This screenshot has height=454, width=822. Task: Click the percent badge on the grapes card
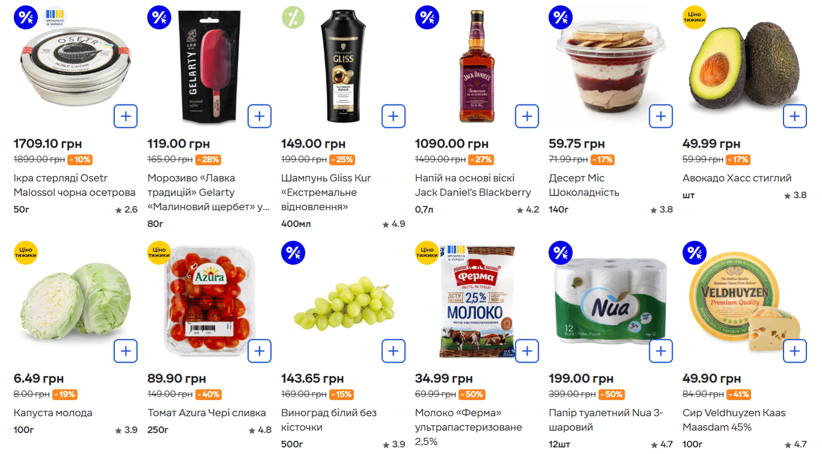coord(293,252)
